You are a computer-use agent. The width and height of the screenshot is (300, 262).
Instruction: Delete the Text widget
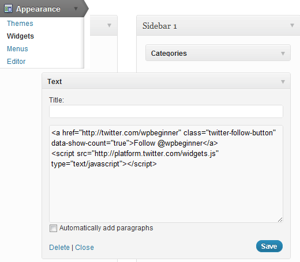coord(59,248)
